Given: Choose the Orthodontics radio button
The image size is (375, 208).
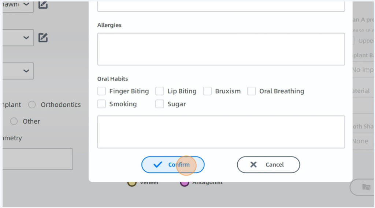Looking at the screenshot, I should click(32, 105).
